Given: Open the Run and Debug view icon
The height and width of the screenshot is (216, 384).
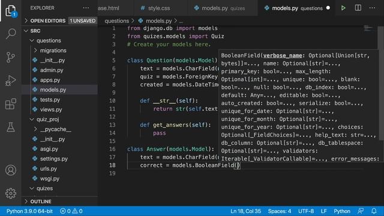Looking at the screenshot, I should coord(11,80).
